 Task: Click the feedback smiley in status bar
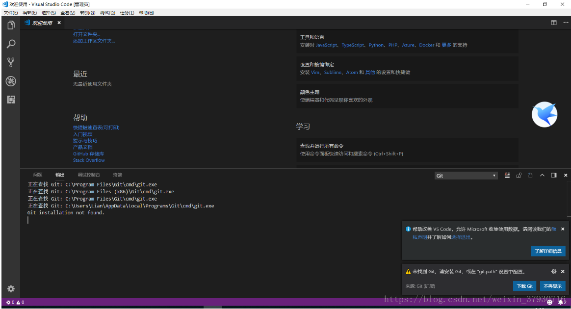(549, 302)
